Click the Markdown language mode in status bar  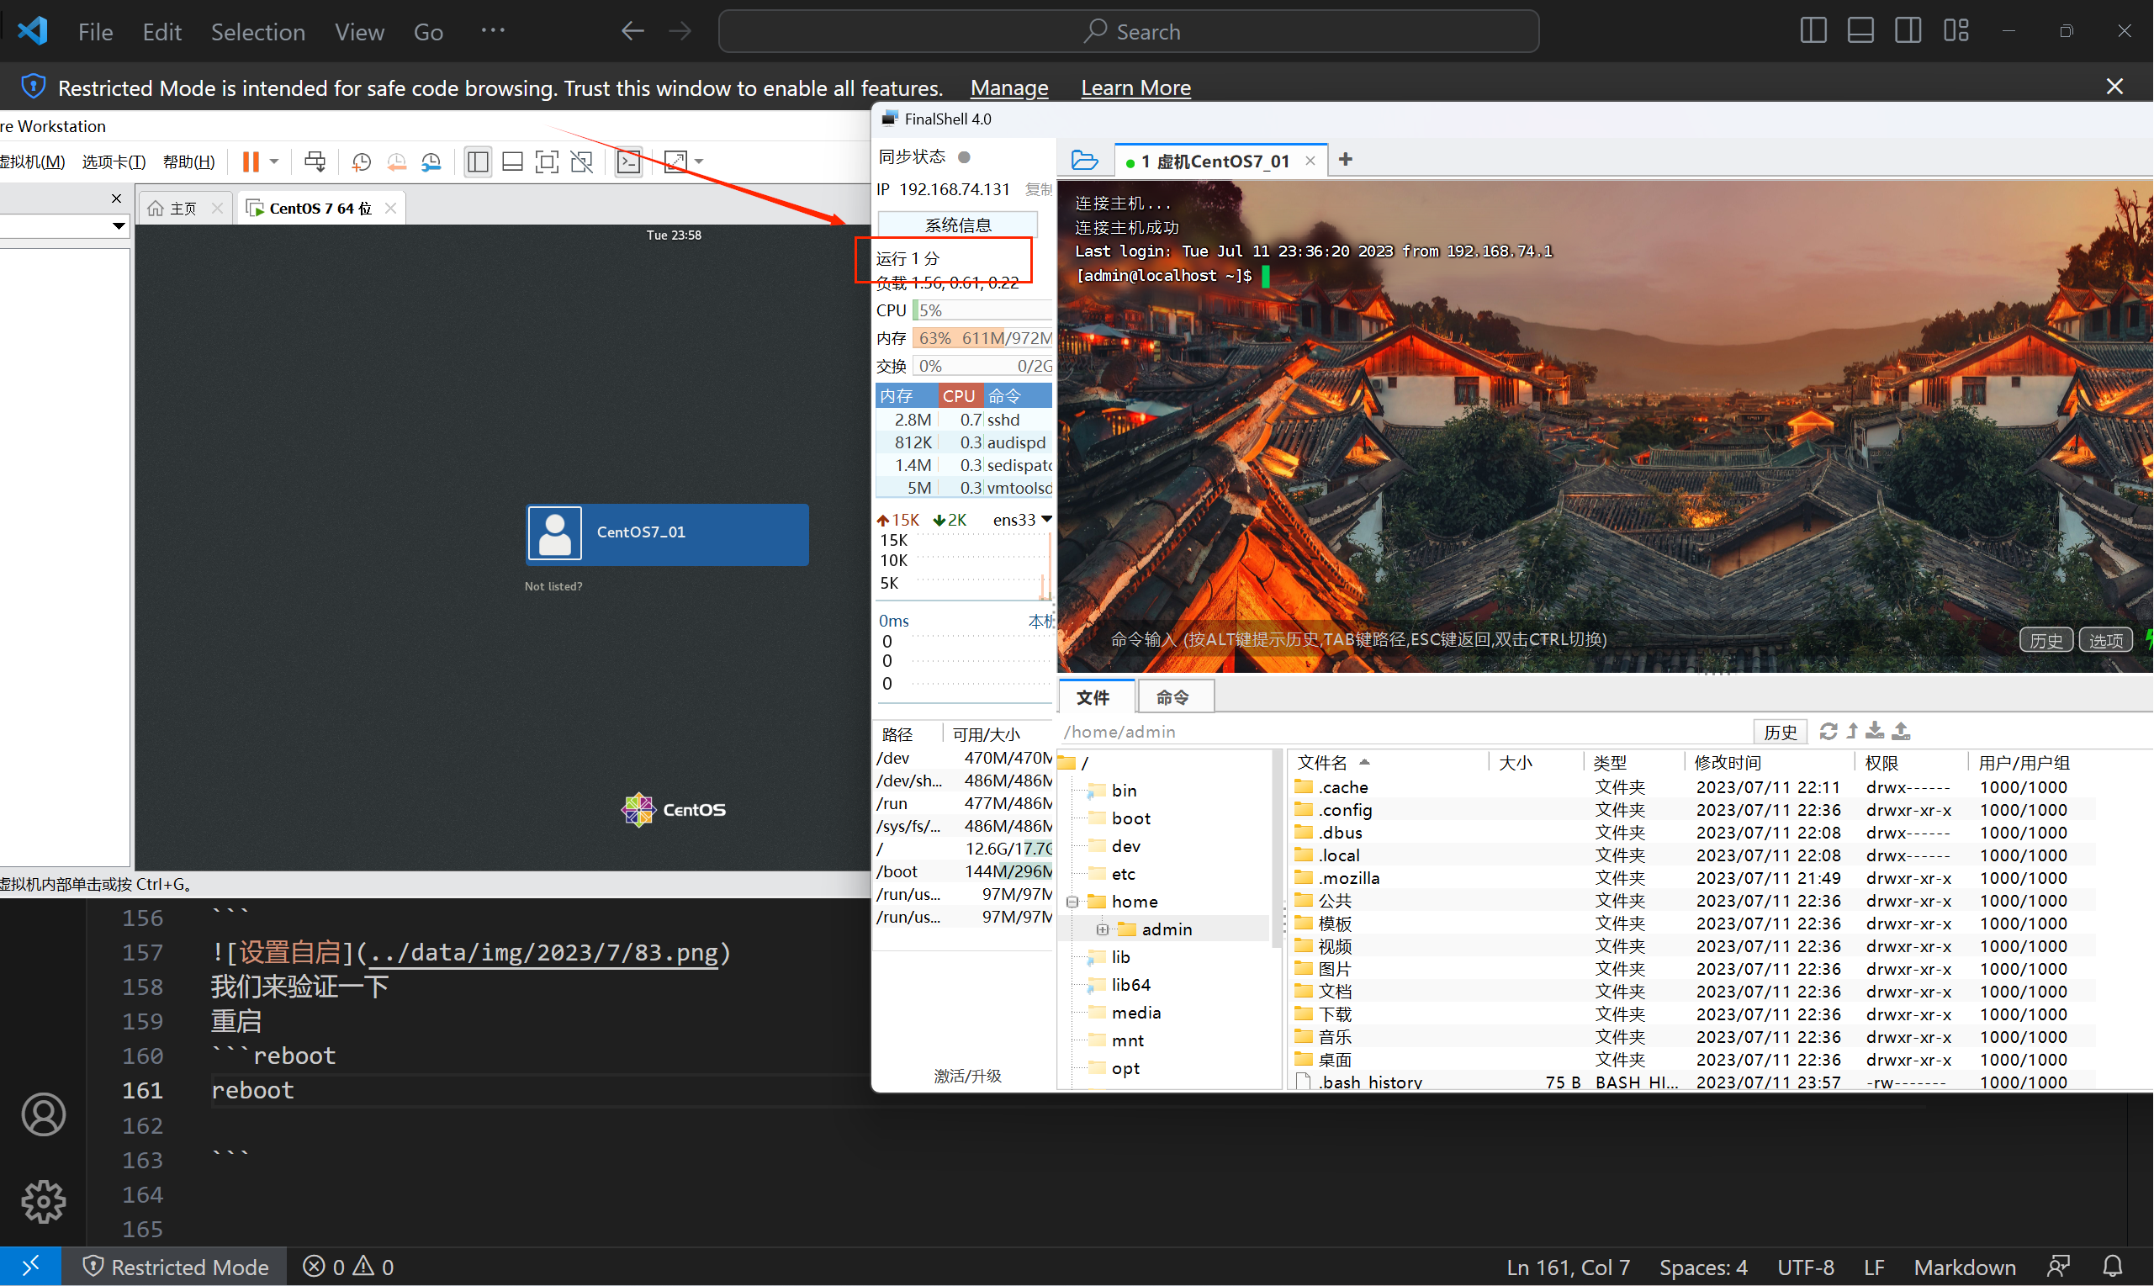point(1964,1267)
